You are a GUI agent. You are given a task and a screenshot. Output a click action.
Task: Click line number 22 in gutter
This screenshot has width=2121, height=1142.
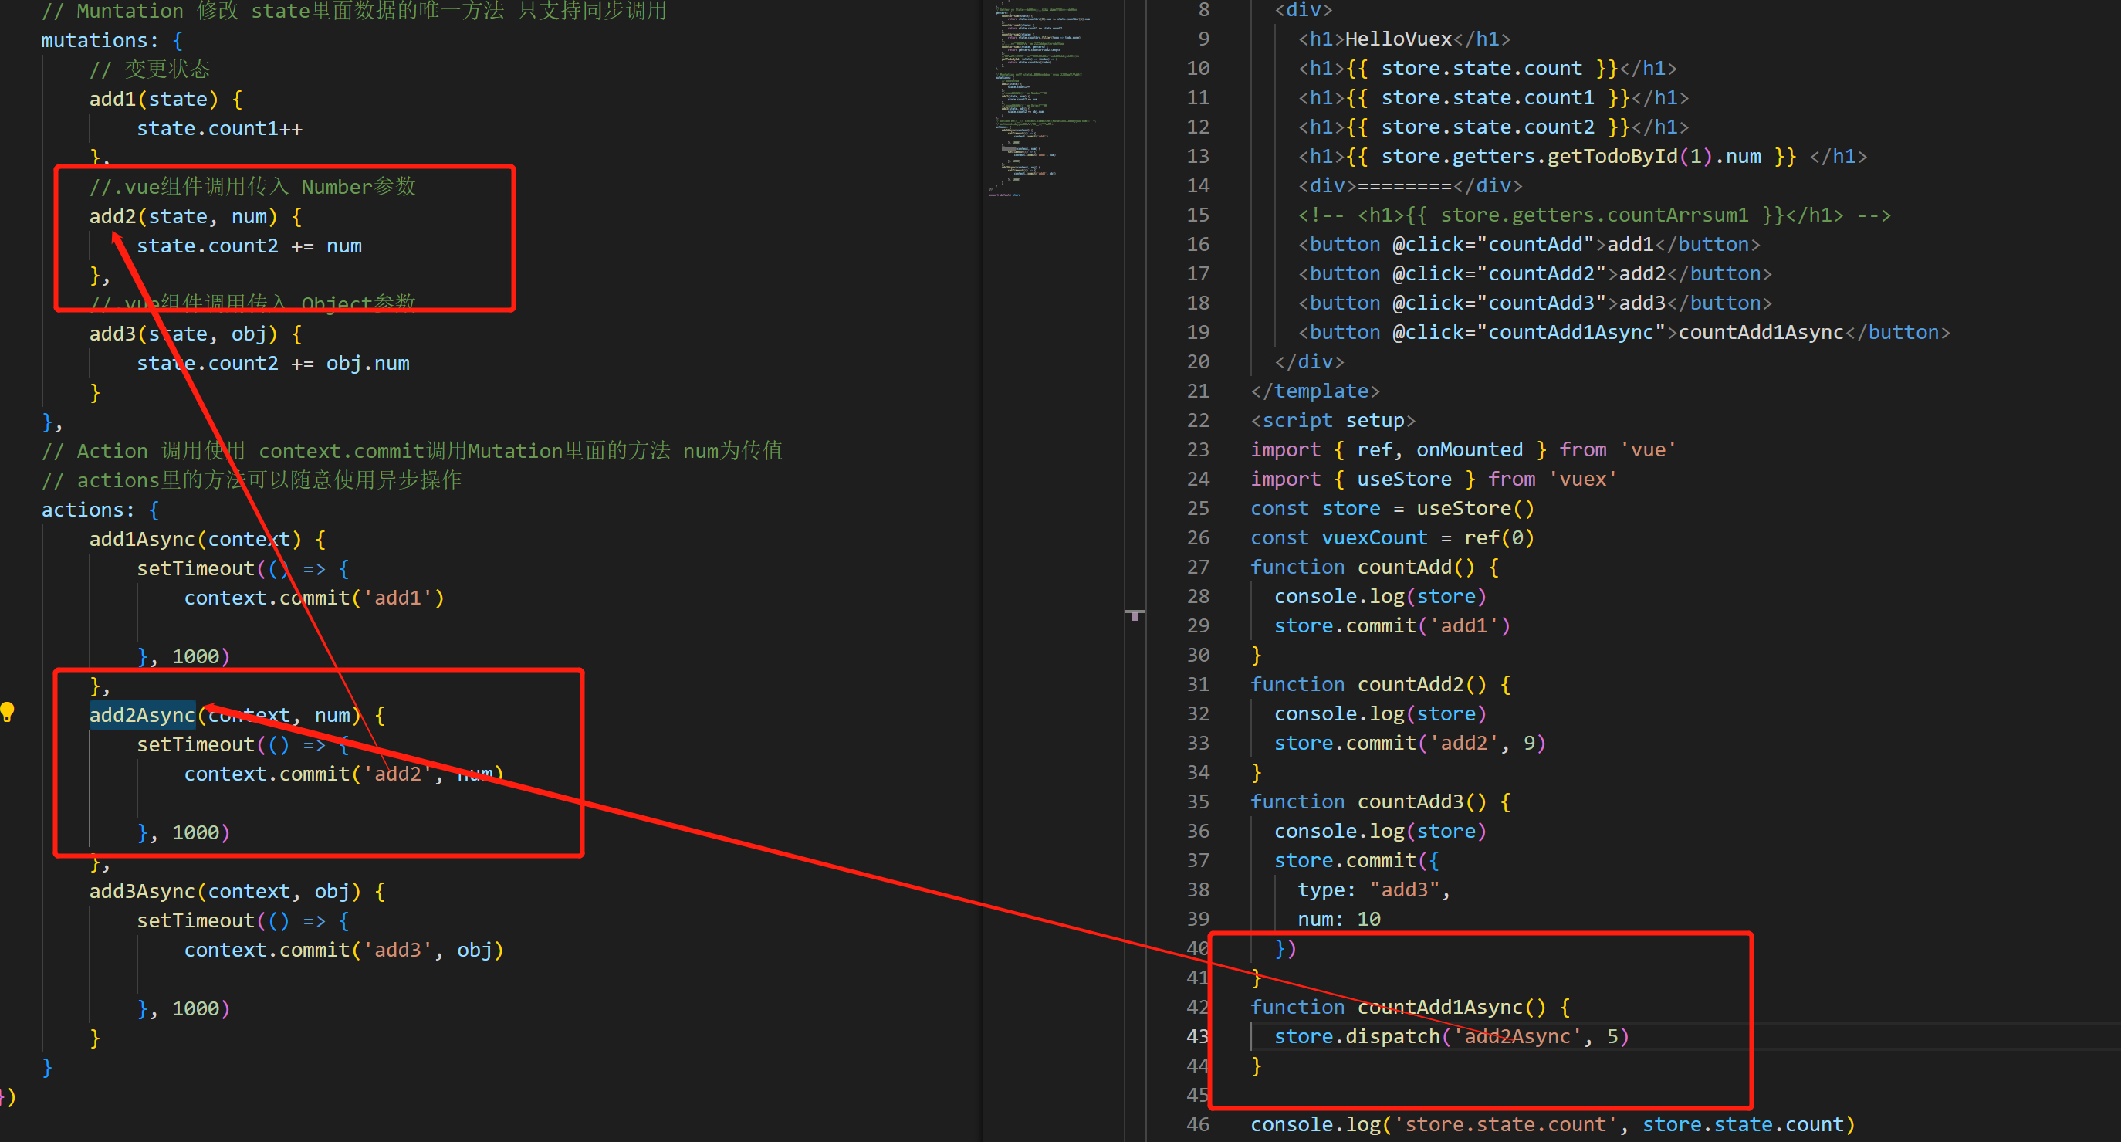(1197, 420)
